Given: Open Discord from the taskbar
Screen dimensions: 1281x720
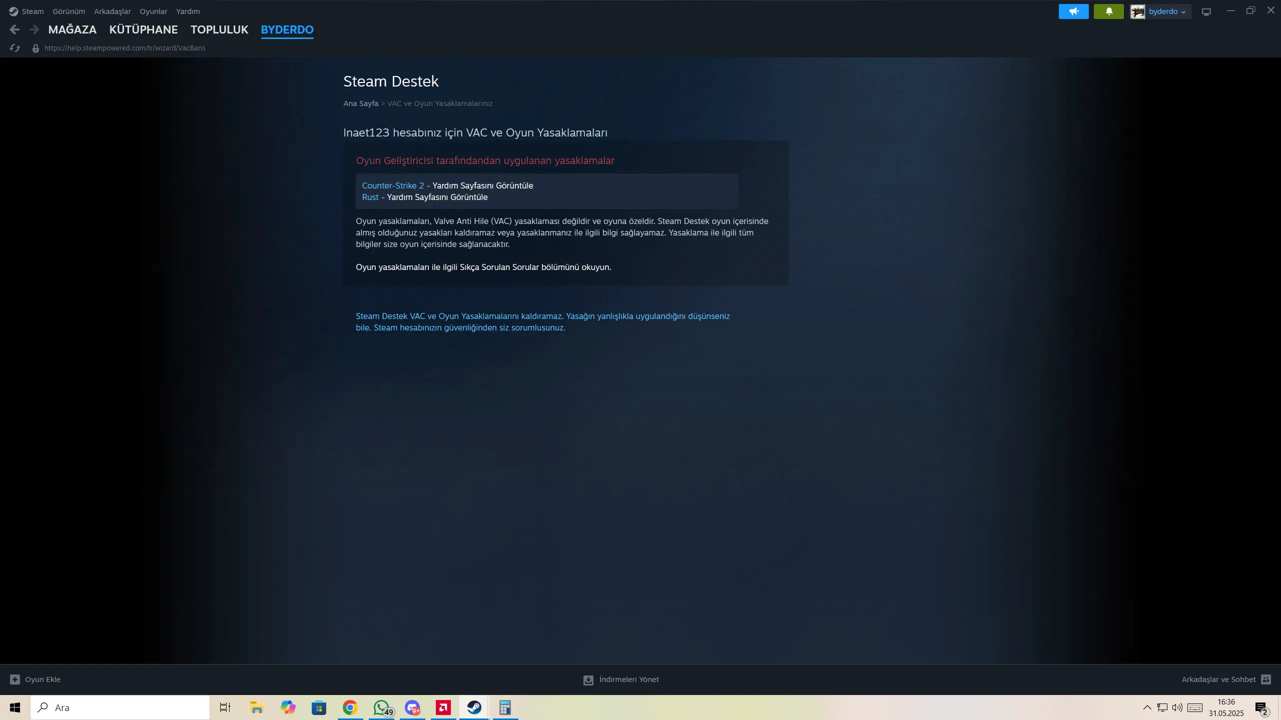Looking at the screenshot, I should (412, 707).
